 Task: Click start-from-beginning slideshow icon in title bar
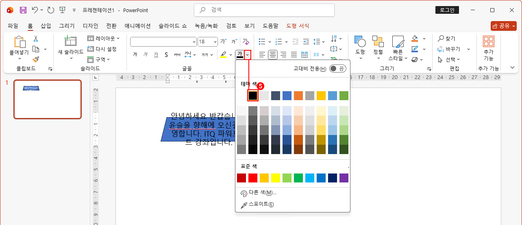[x=62, y=10]
